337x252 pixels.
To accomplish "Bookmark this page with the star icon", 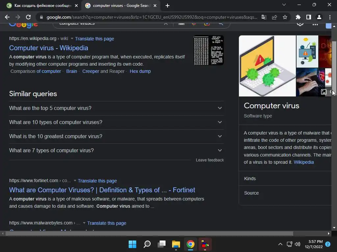I will pos(285,17).
